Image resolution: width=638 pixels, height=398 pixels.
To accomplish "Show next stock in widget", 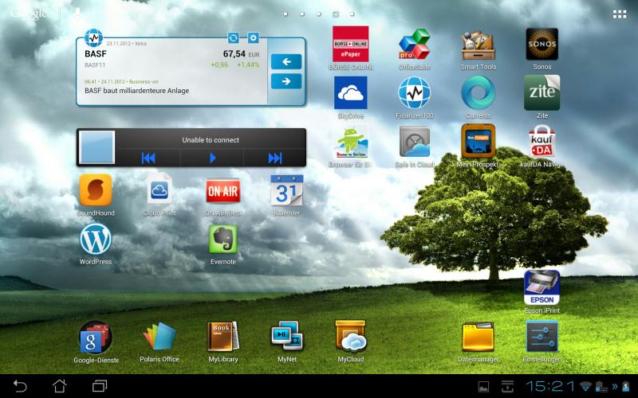I will click(286, 81).
